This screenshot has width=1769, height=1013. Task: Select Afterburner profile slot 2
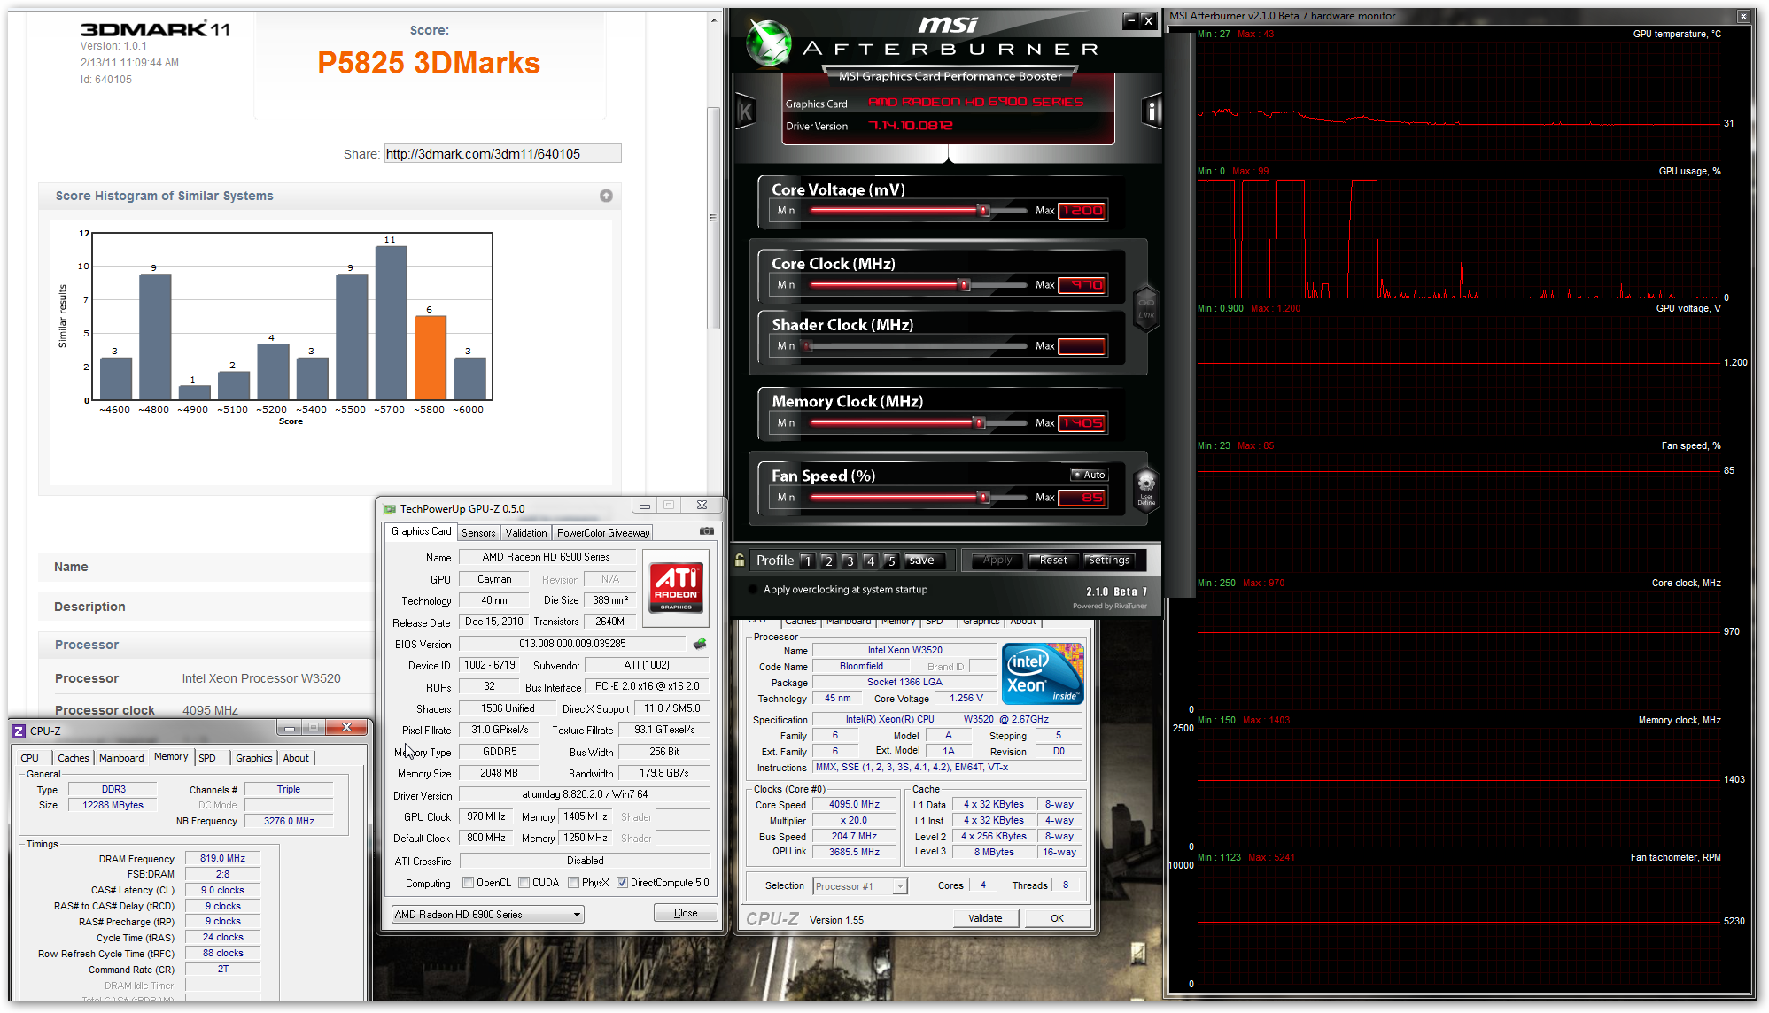click(x=828, y=561)
